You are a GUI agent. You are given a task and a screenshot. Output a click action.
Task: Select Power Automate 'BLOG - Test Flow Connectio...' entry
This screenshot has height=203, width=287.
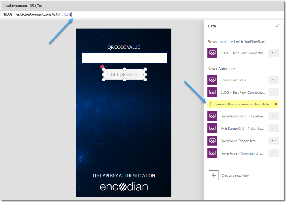tap(243, 92)
